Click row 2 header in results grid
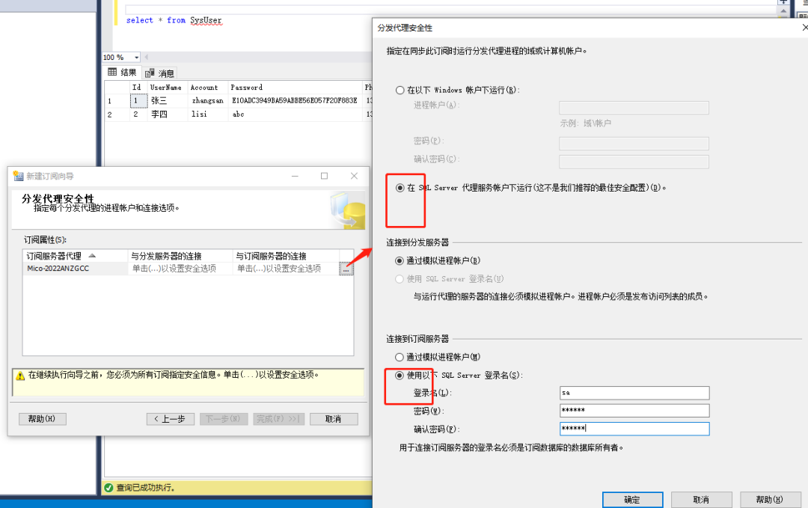 pyautogui.click(x=117, y=114)
